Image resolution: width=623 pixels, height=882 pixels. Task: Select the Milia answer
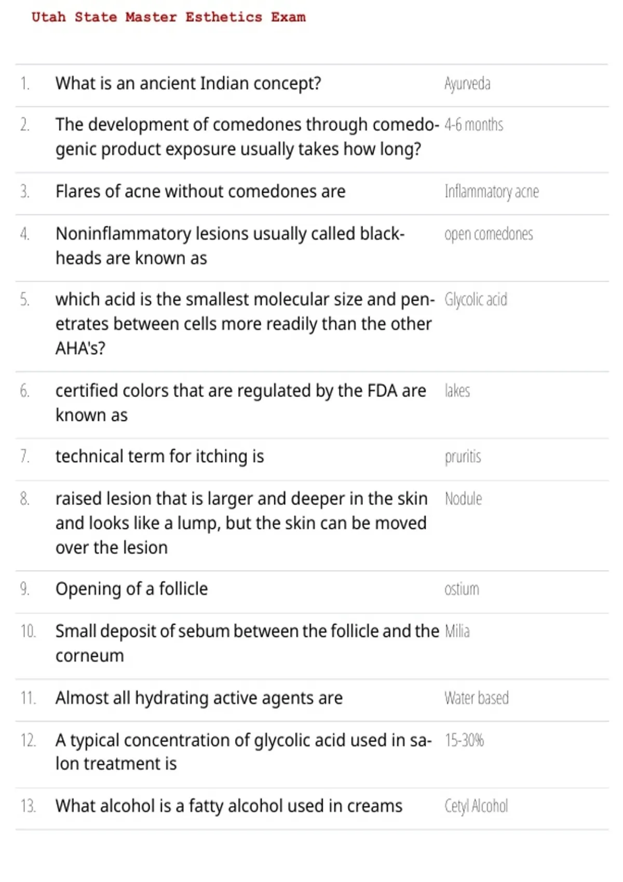pyautogui.click(x=457, y=631)
